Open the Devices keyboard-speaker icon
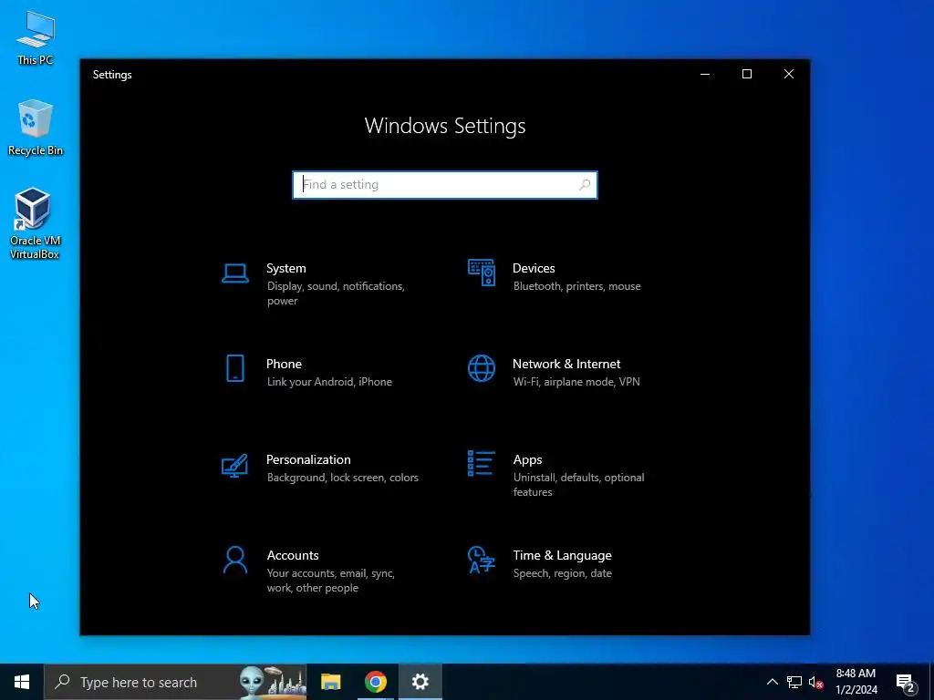 [482, 273]
